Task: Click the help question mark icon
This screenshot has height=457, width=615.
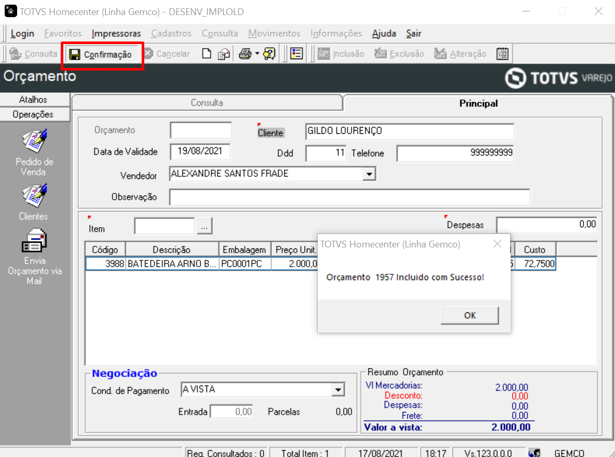Action: pyautogui.click(x=269, y=54)
